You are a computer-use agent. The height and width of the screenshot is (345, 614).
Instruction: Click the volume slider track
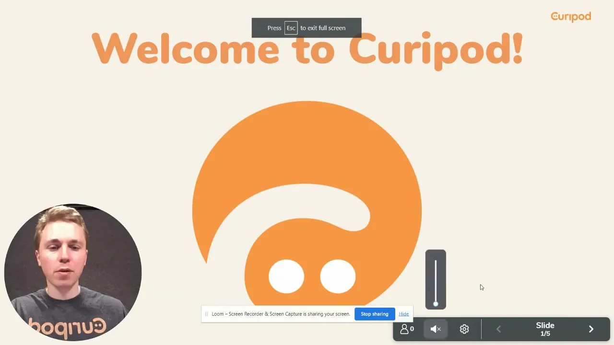pyautogui.click(x=436, y=282)
